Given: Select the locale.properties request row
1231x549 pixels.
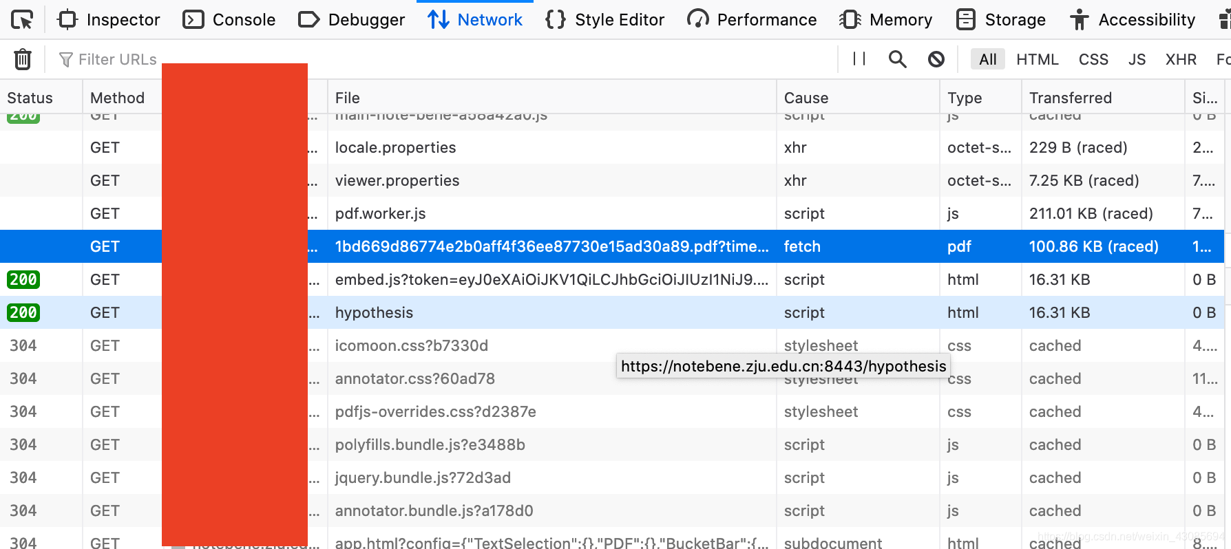Looking at the screenshot, I should coord(612,147).
